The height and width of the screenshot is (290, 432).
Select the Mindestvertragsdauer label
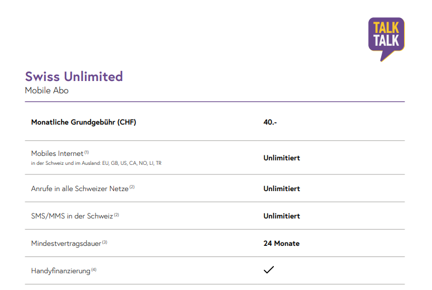(x=66, y=243)
